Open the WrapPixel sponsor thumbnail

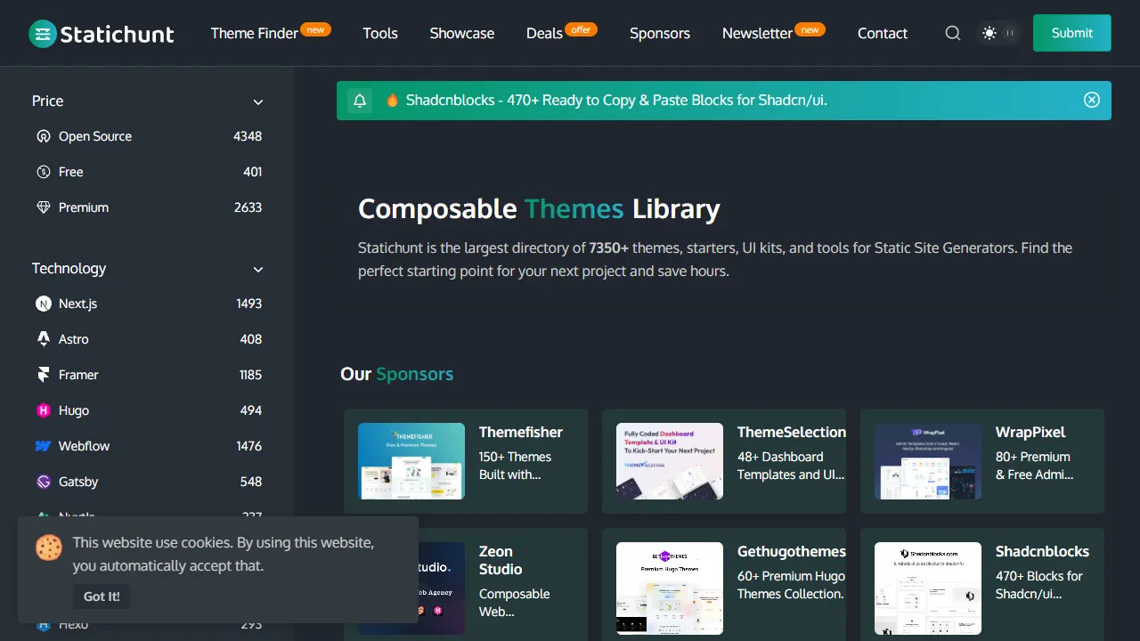pos(928,461)
